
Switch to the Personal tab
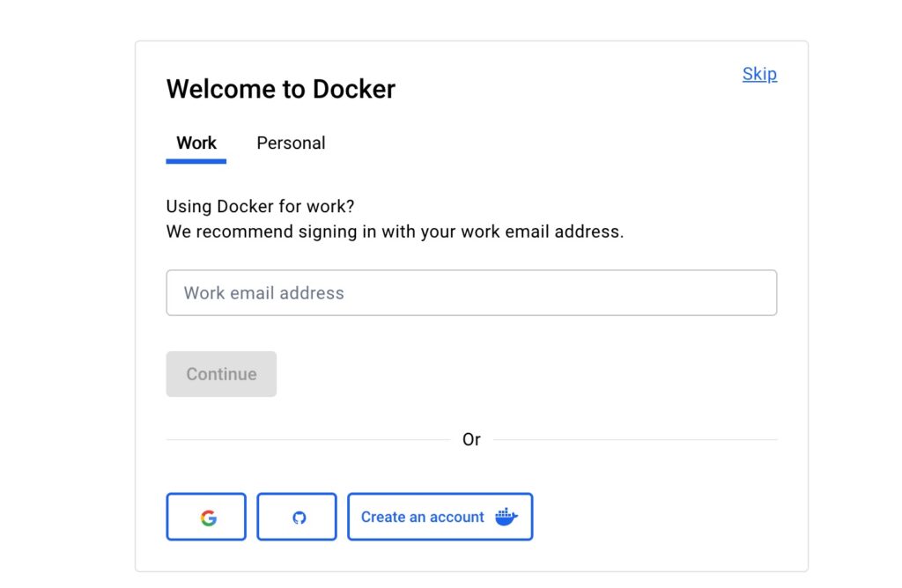coord(291,143)
